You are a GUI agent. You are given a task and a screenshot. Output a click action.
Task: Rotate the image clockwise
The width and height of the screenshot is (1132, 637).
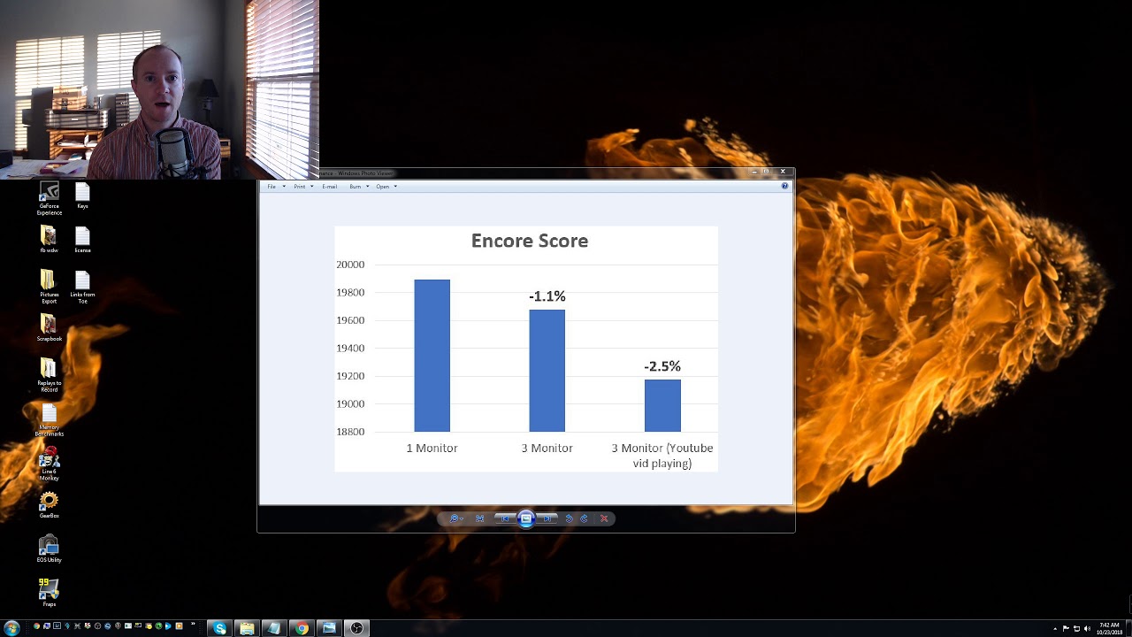coord(584,518)
